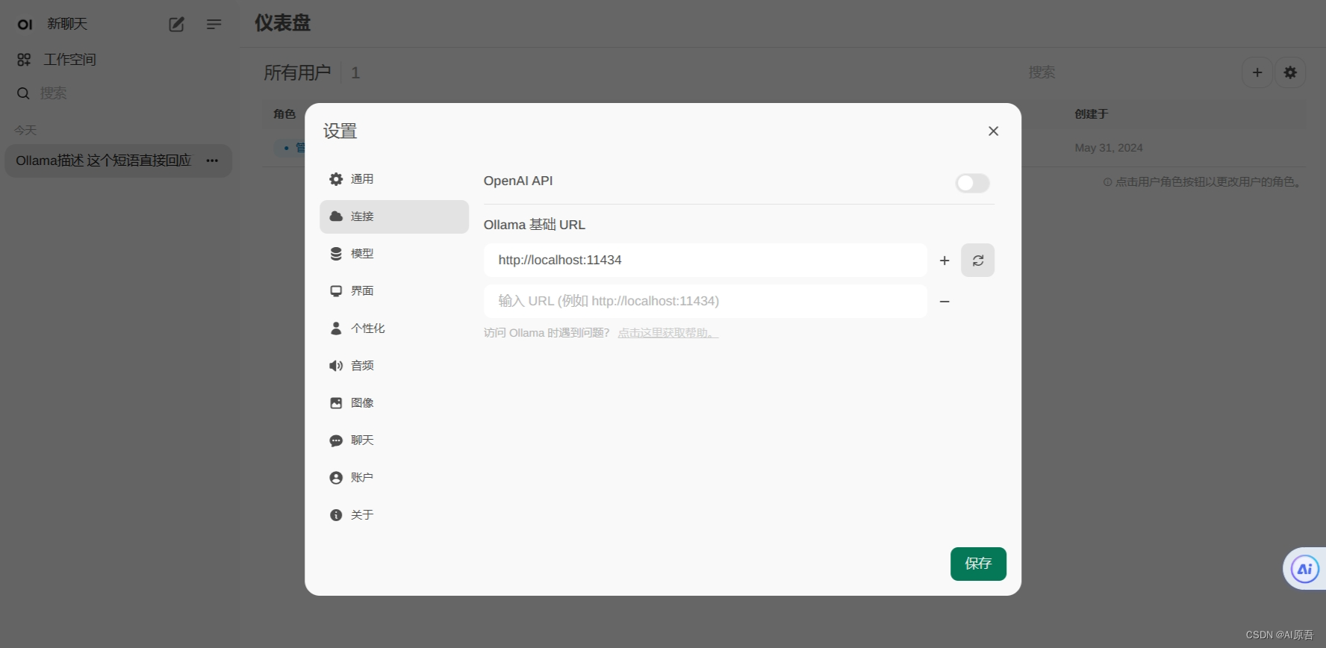Click the speaker icon beside 音频
1326x648 pixels.
click(x=336, y=366)
